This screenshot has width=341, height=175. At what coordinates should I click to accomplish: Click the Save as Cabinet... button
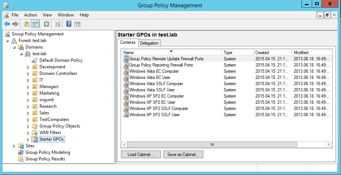point(183,155)
